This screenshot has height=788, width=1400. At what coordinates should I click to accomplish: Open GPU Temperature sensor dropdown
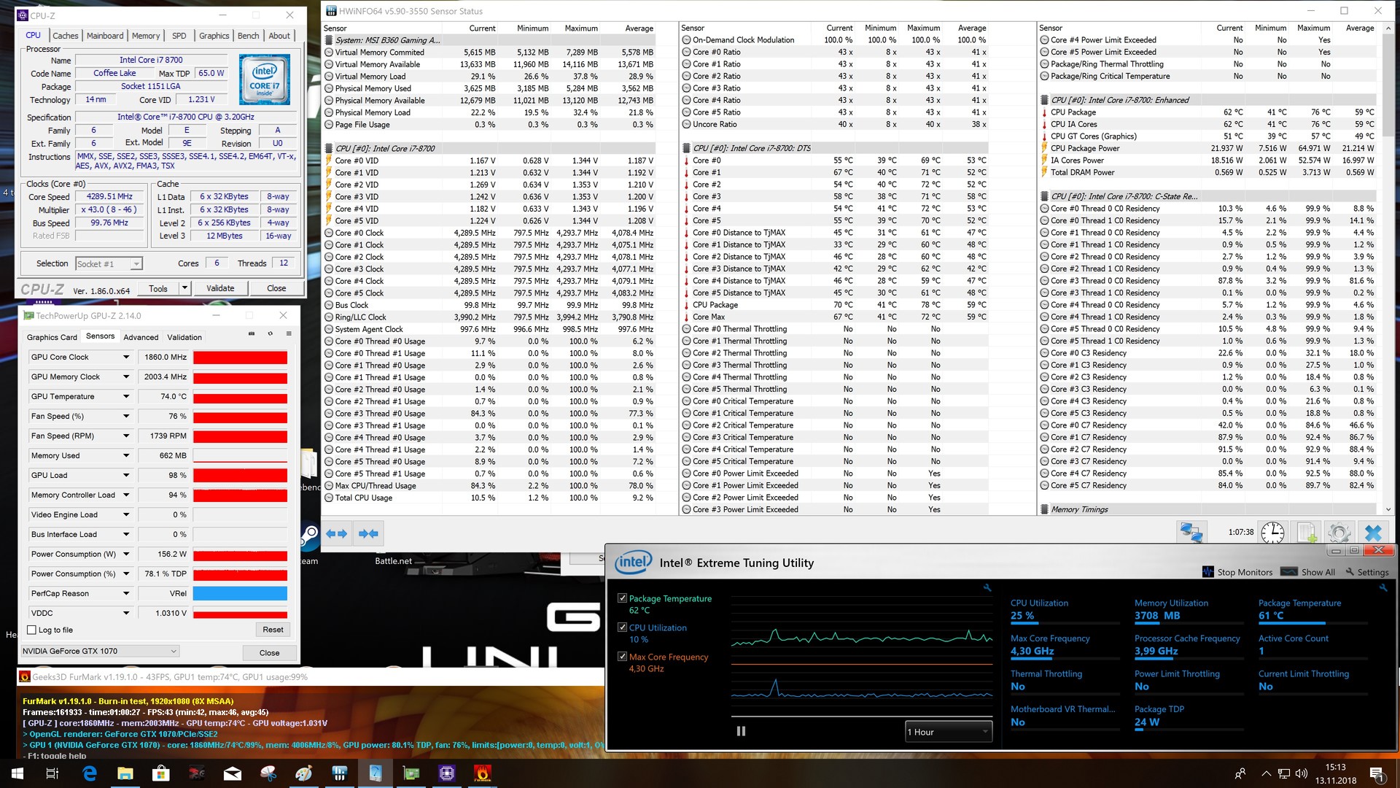coord(125,396)
